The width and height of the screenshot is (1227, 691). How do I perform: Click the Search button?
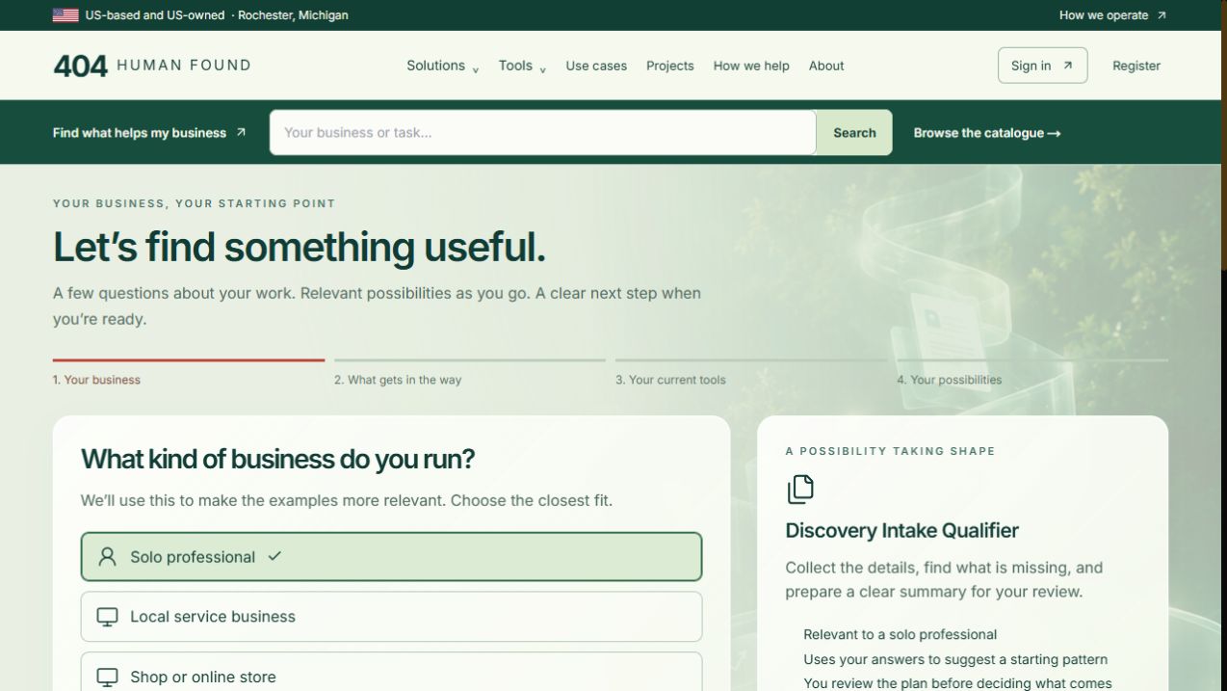point(854,133)
